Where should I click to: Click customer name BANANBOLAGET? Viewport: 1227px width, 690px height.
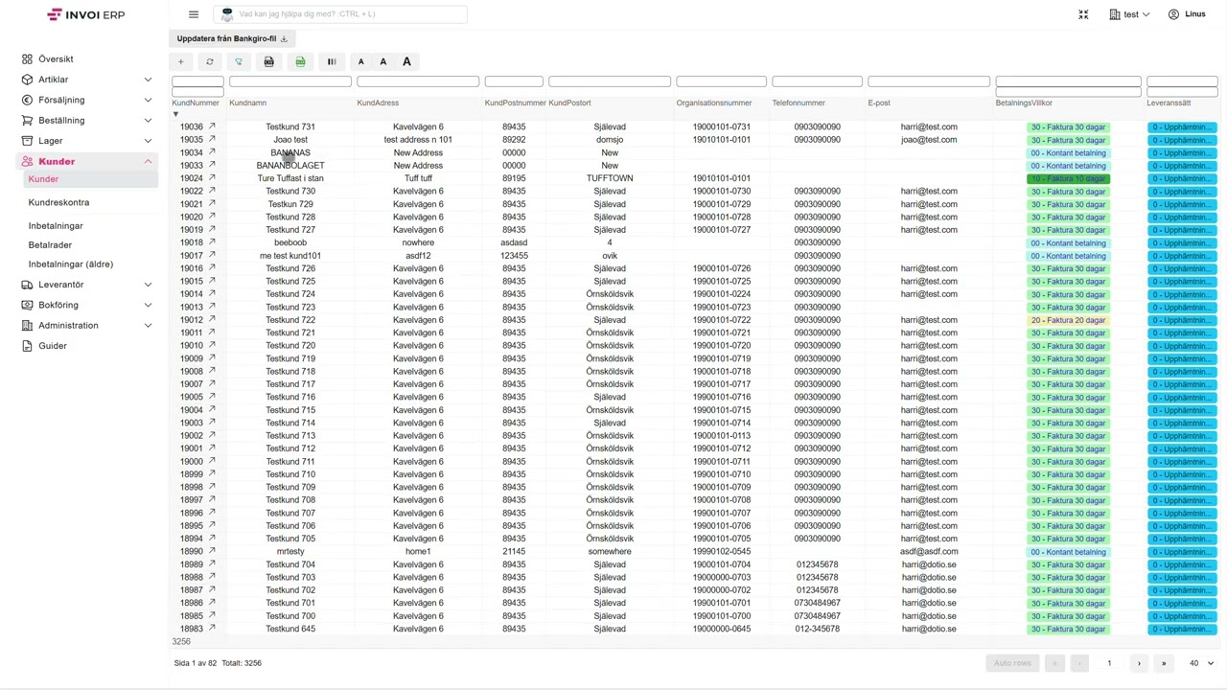(x=290, y=166)
